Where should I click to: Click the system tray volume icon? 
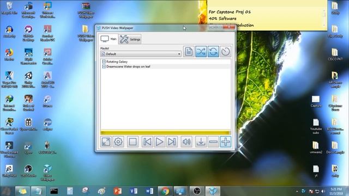point(323,191)
